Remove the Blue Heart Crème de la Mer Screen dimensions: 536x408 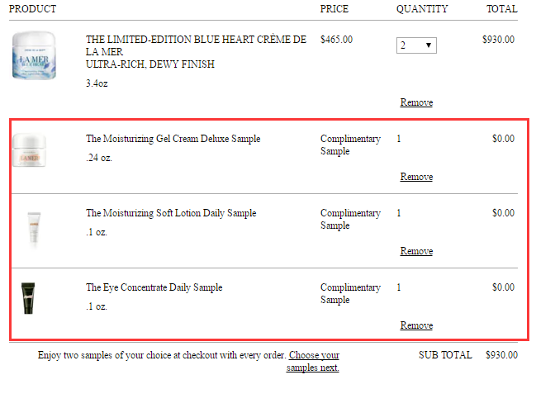click(x=416, y=102)
